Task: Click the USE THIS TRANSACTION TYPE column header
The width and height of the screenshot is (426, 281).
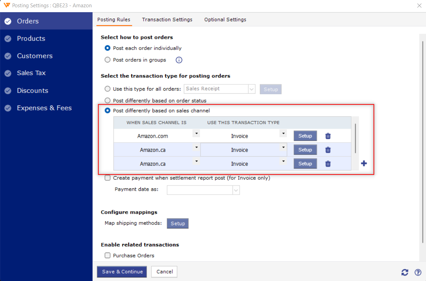Action: (243, 122)
